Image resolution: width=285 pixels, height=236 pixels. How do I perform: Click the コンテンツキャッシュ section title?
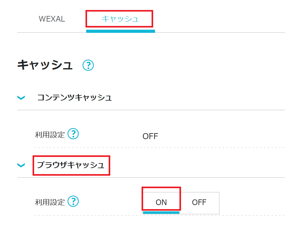(75, 98)
